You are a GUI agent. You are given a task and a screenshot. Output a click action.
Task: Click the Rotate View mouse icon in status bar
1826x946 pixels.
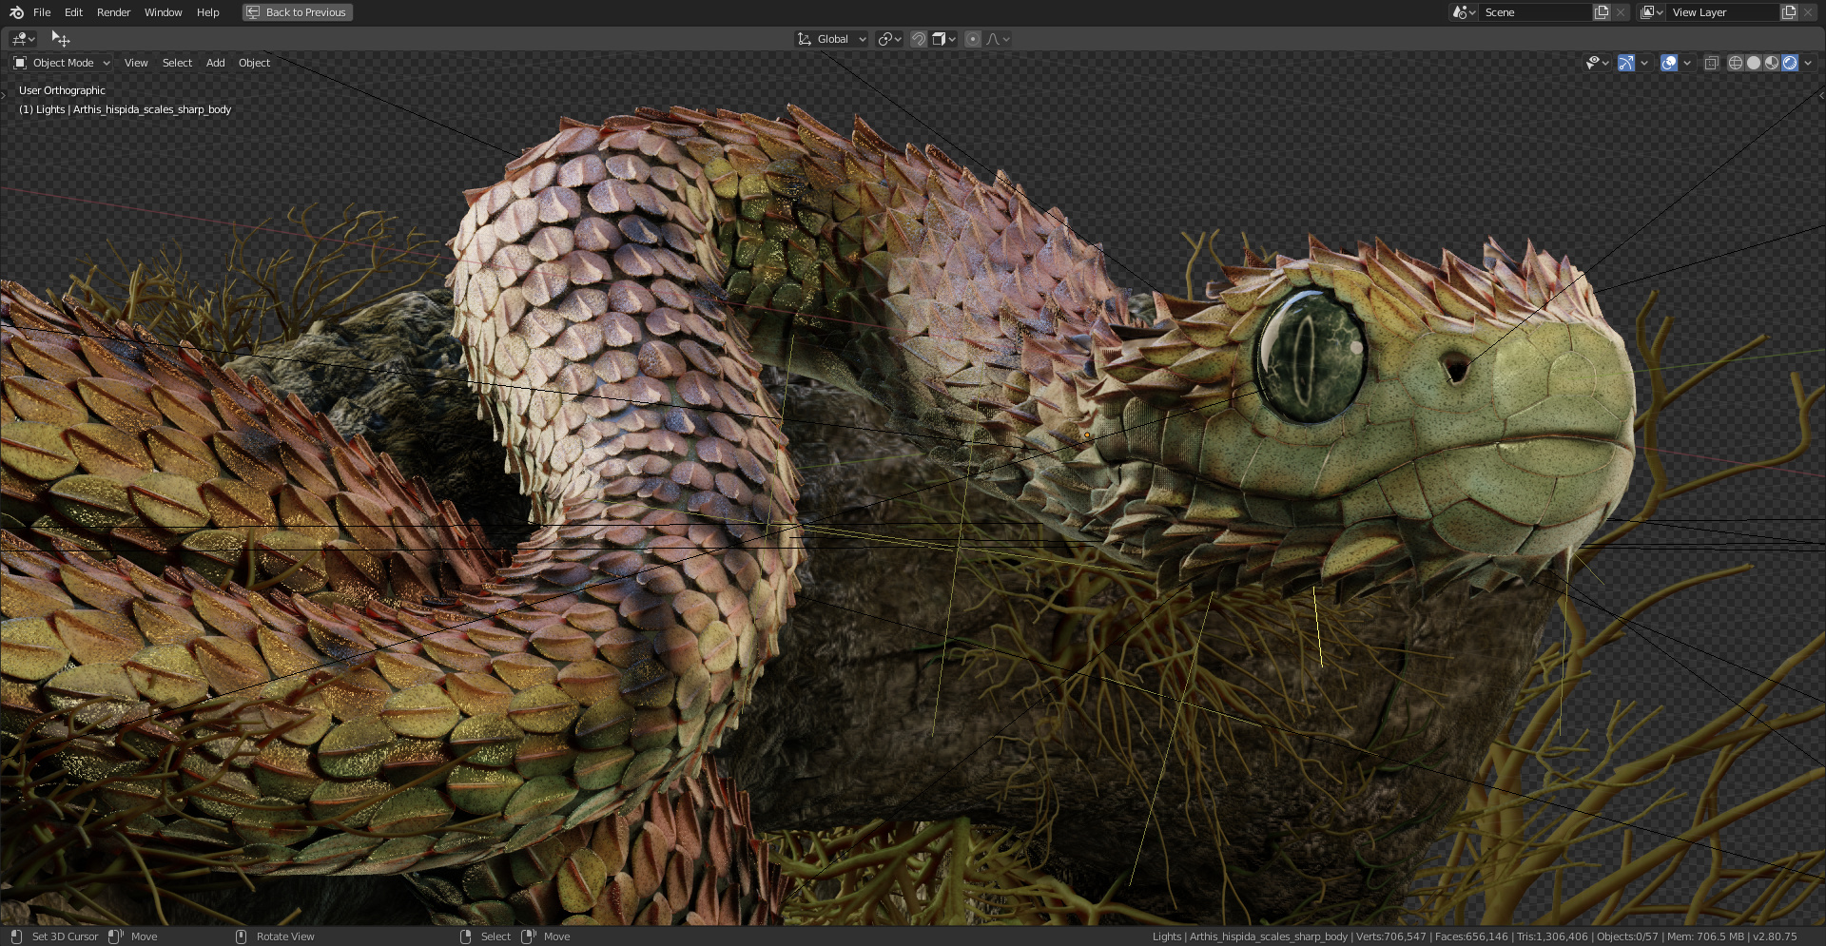pyautogui.click(x=241, y=936)
